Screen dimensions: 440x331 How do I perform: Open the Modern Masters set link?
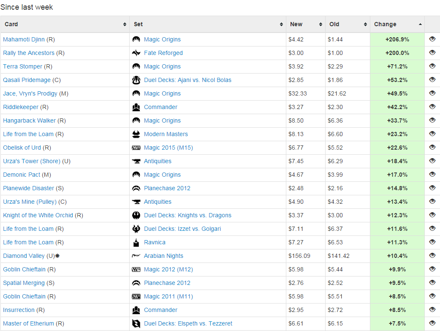coord(166,134)
